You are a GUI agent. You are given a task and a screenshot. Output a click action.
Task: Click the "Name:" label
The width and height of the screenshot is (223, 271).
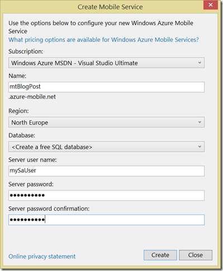(x=17, y=76)
